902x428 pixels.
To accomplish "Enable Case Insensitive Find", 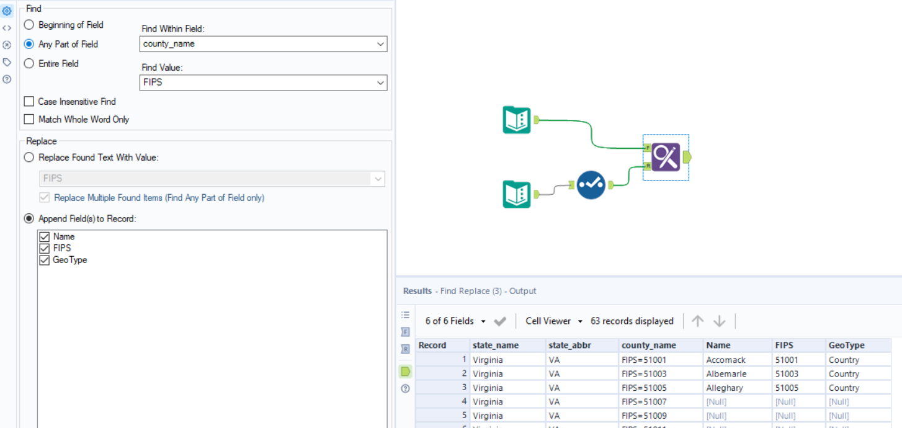I will (x=28, y=101).
